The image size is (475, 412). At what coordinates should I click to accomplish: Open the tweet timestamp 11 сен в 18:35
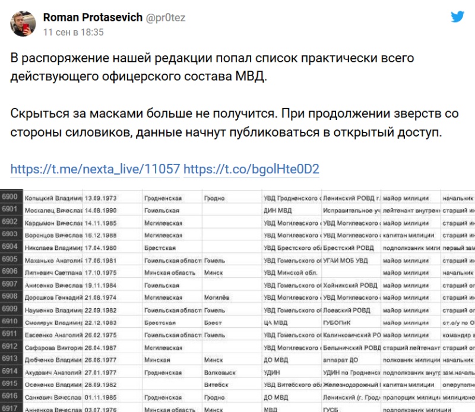click(x=73, y=32)
